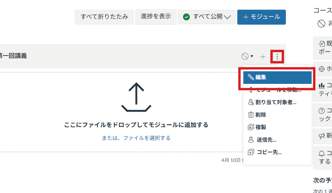Click the + モジュール button
Screen dimensions: 332x193
(261, 17)
